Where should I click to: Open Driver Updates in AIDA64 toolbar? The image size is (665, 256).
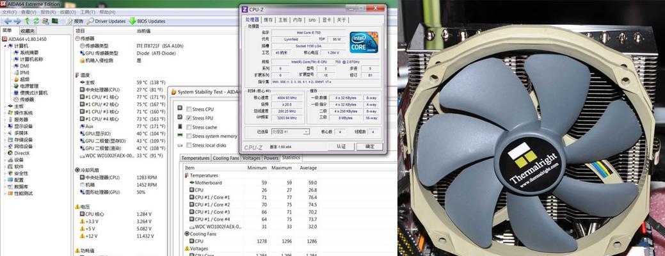tap(106, 21)
